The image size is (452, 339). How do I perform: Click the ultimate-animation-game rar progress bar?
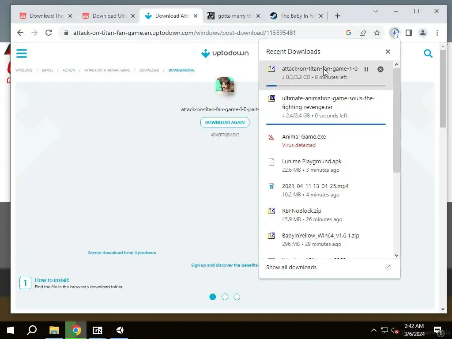pos(326,124)
